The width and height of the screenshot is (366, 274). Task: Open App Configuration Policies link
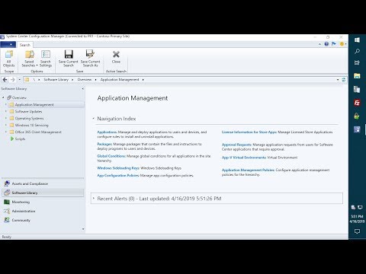[x=118, y=175]
